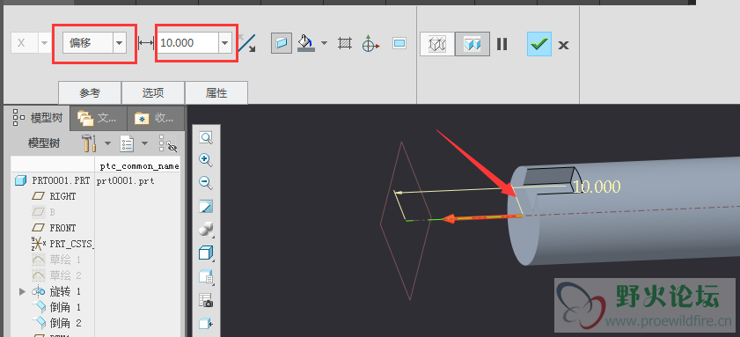740x337 pixels.
Task: Open the dropdown beside the paint bucket
Action: [324, 43]
